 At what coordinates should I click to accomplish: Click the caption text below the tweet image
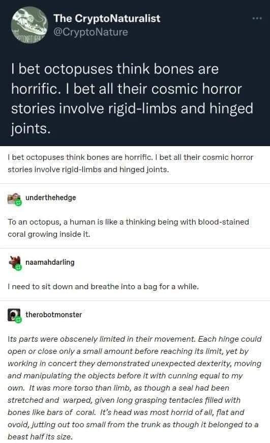(x=130, y=163)
